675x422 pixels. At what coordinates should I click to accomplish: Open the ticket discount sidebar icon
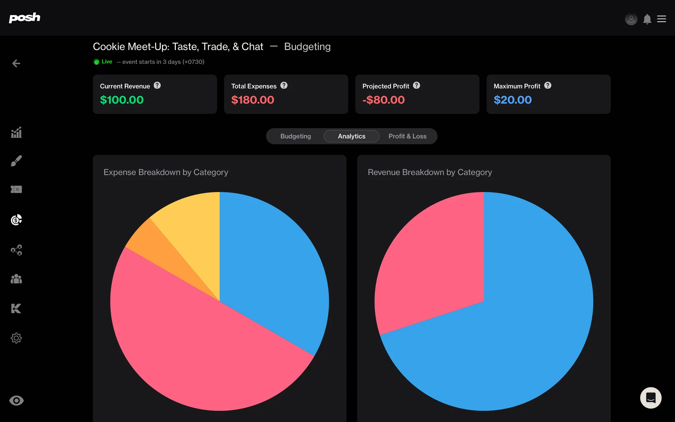tap(16, 190)
